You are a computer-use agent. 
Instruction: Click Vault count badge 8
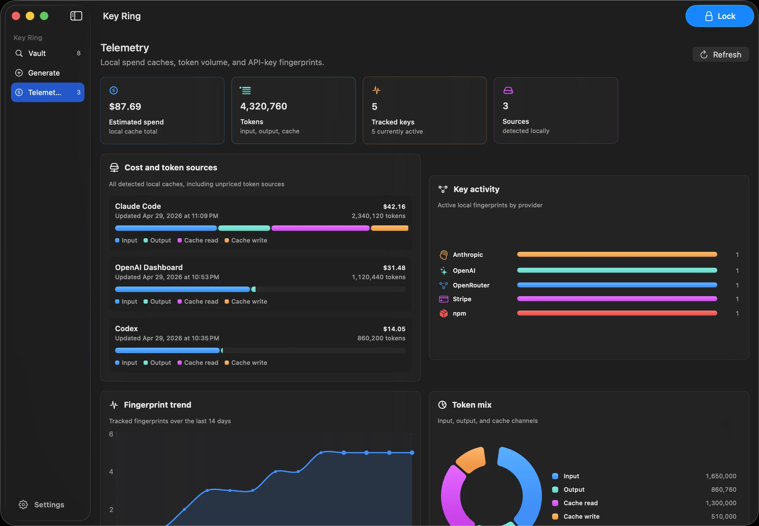pos(79,53)
